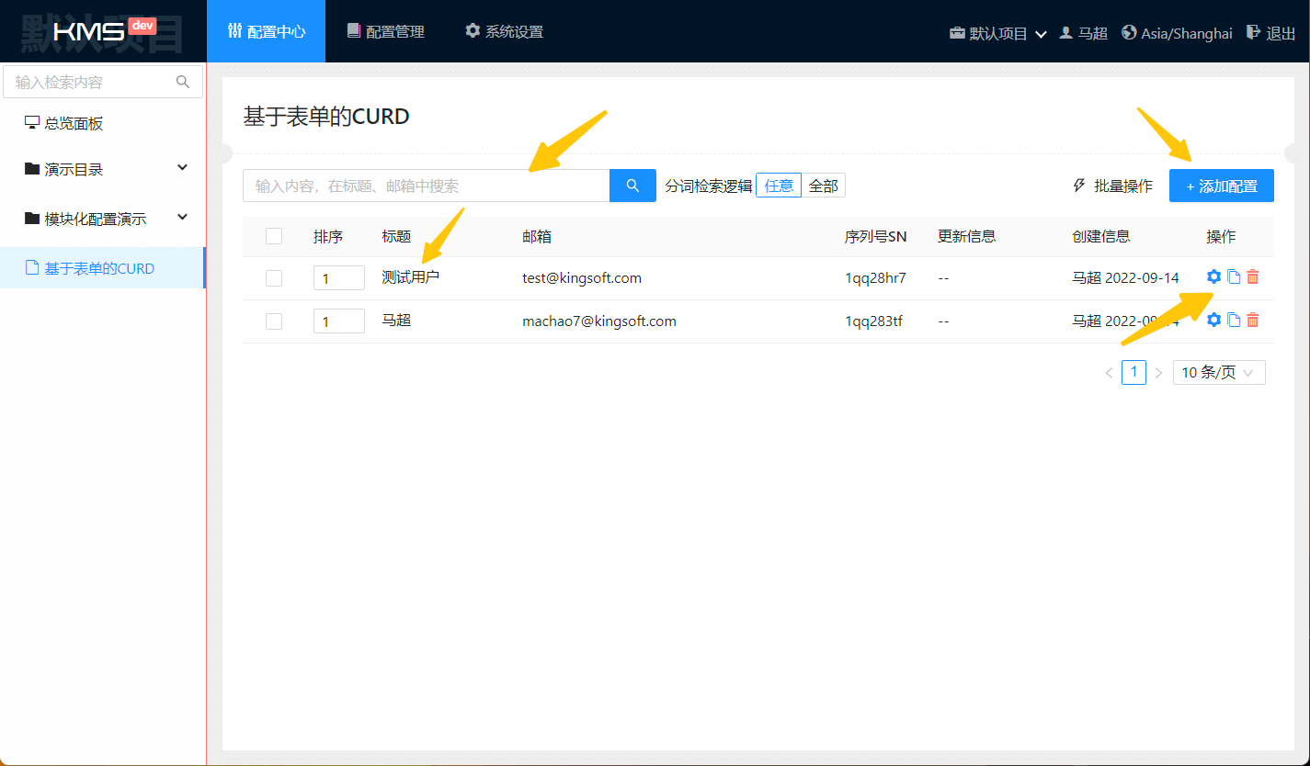Open the 默认项目 project dropdown

click(x=997, y=33)
